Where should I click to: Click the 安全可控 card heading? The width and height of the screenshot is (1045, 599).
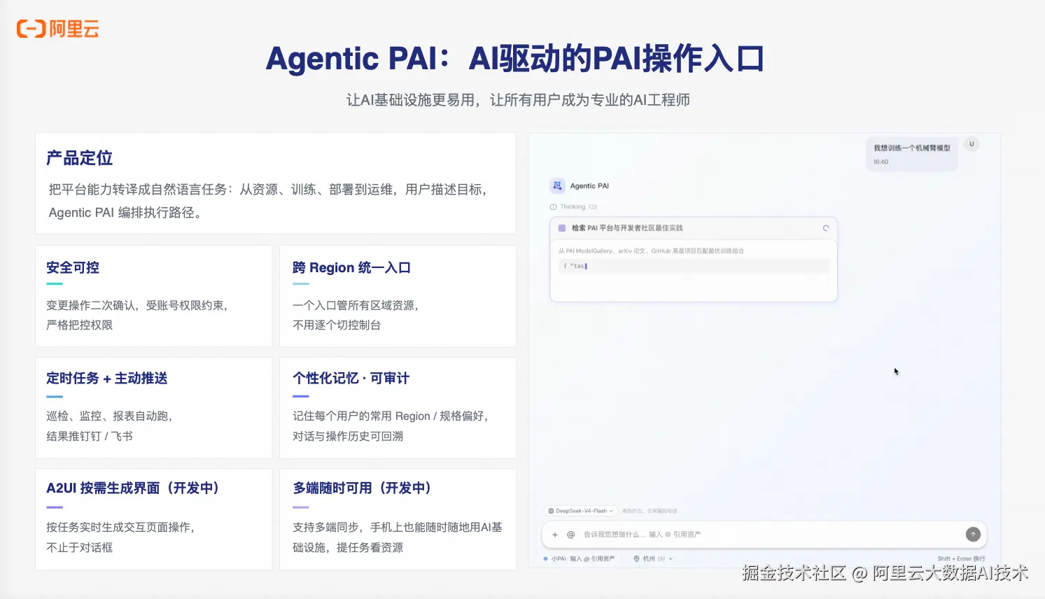[x=73, y=267]
